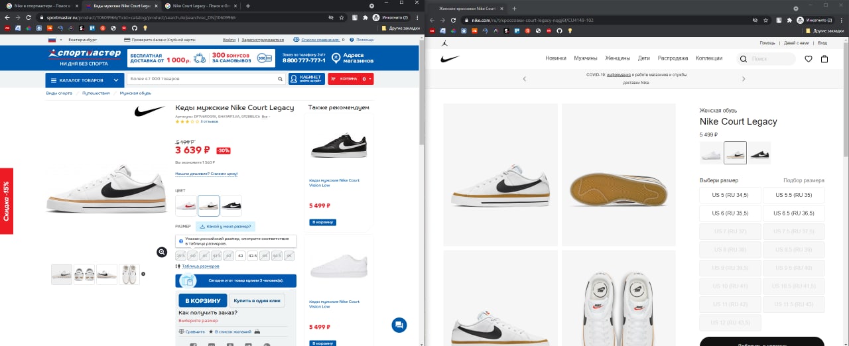This screenshot has height=346, width=849.
Task: Click the Зарегистрироваться link
Action: pyautogui.click(x=263, y=40)
